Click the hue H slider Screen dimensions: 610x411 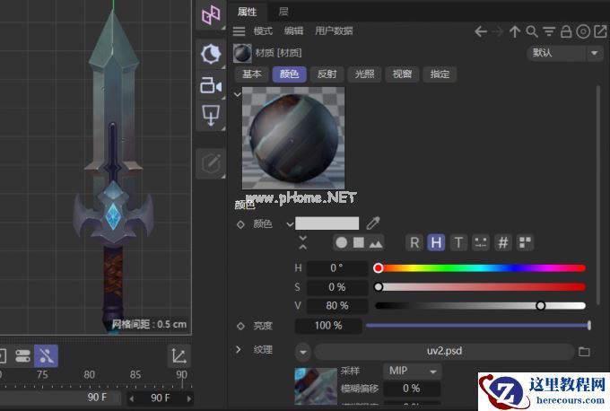coord(480,268)
